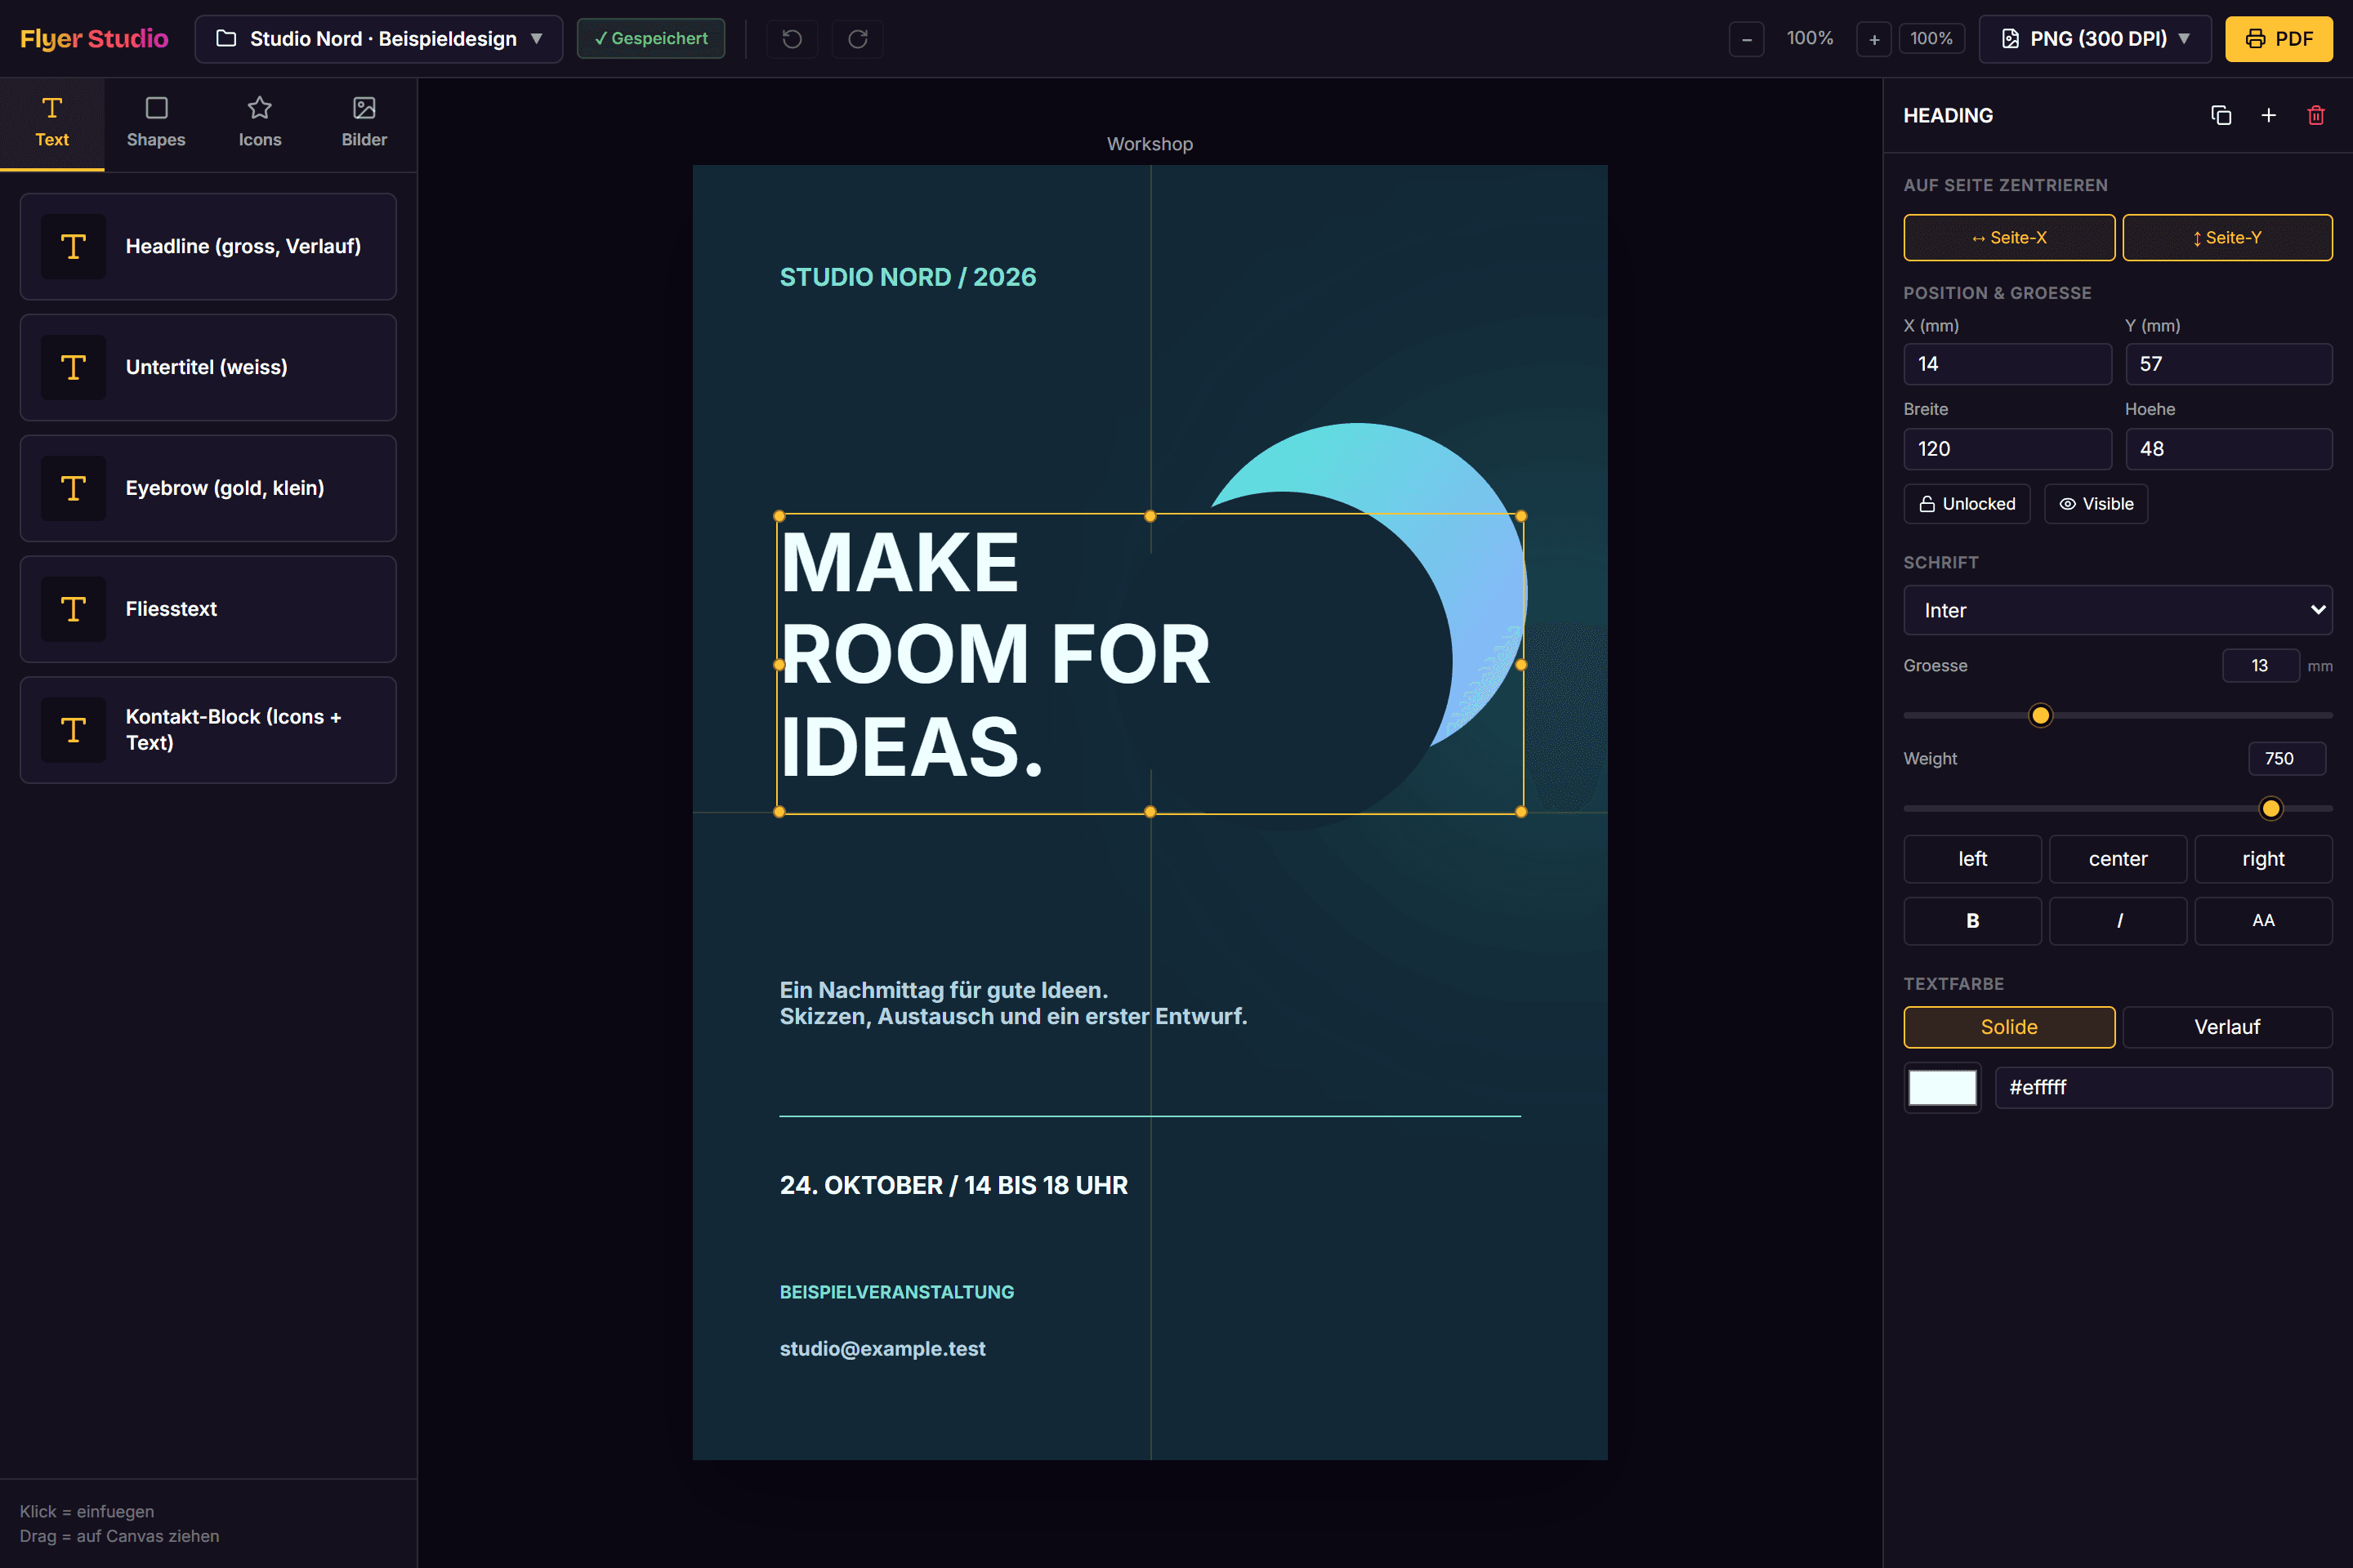This screenshot has height=1568, width=2353.
Task: Open the PNG (300 DPI) export dropdown
Action: tap(2095, 39)
